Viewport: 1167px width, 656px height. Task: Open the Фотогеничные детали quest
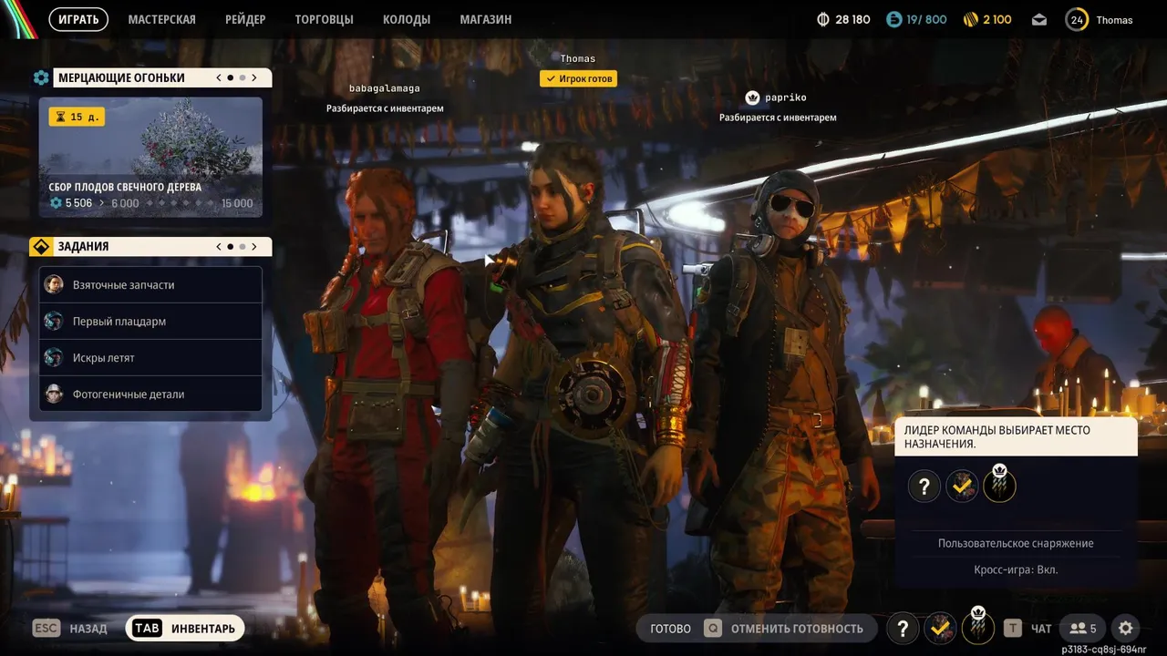pos(150,394)
